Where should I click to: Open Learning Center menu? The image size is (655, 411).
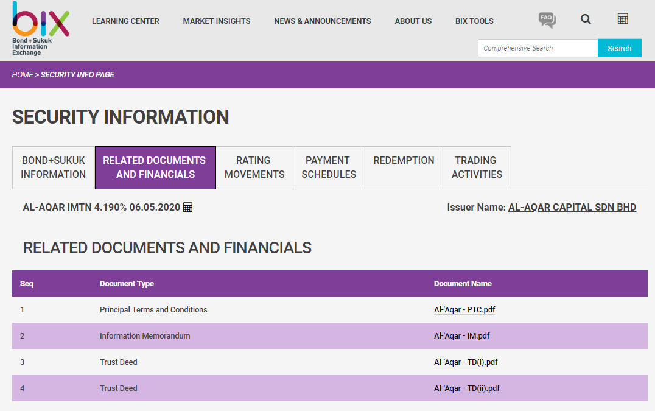click(x=125, y=21)
